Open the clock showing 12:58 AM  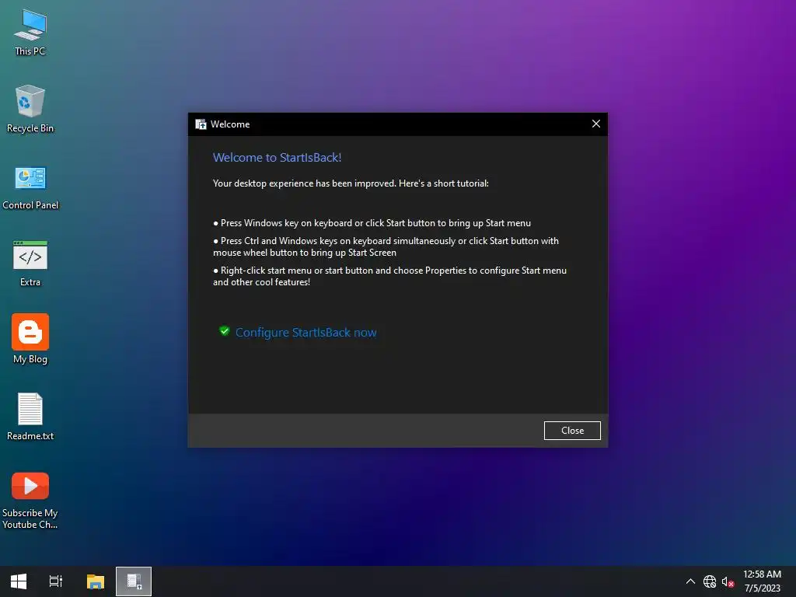[762, 581]
